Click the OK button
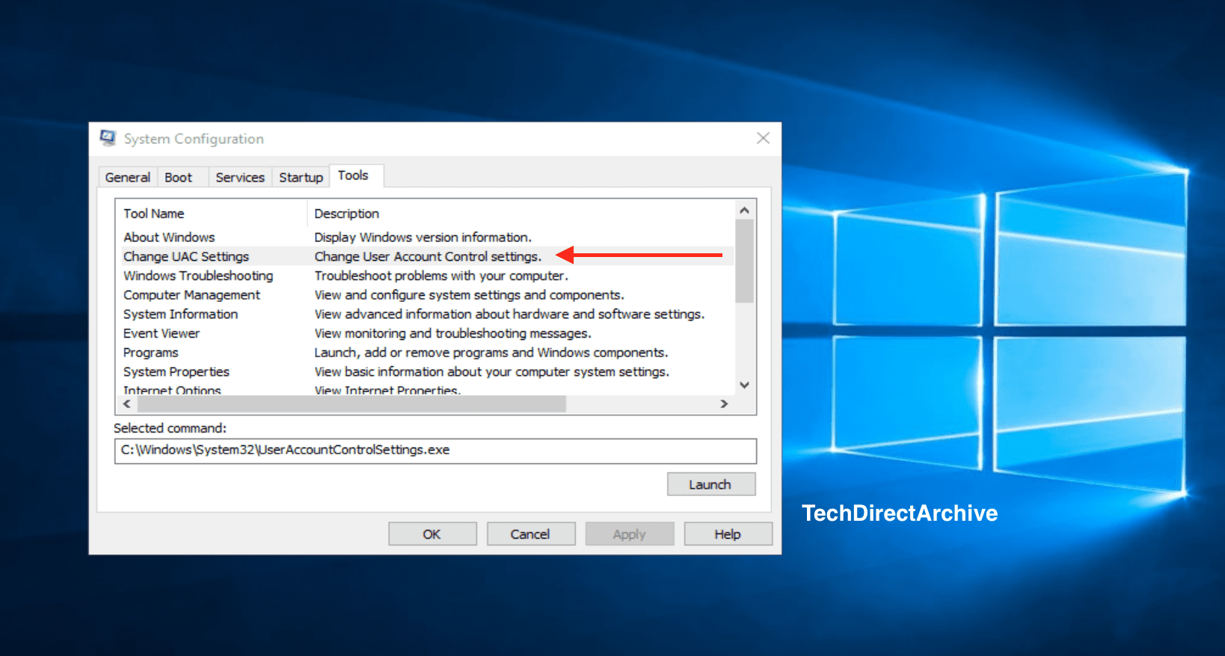Screen dimensions: 1225x656 tap(432, 534)
